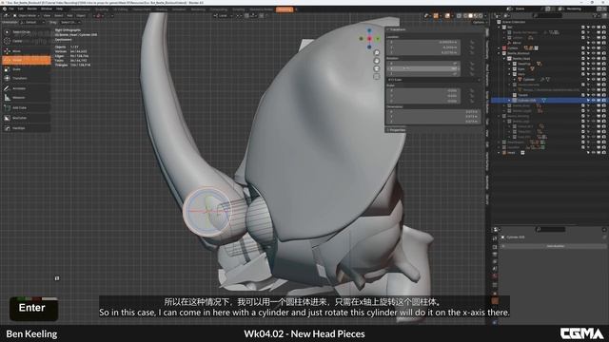This screenshot has width=609, height=342.
Task: Open viewport View menu
Action: pyautogui.click(x=47, y=16)
